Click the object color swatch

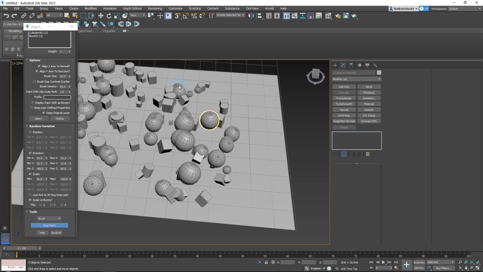pos(379,73)
